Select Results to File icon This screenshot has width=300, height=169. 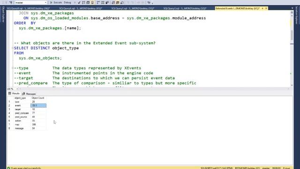pyautogui.click(x=122, y=2)
